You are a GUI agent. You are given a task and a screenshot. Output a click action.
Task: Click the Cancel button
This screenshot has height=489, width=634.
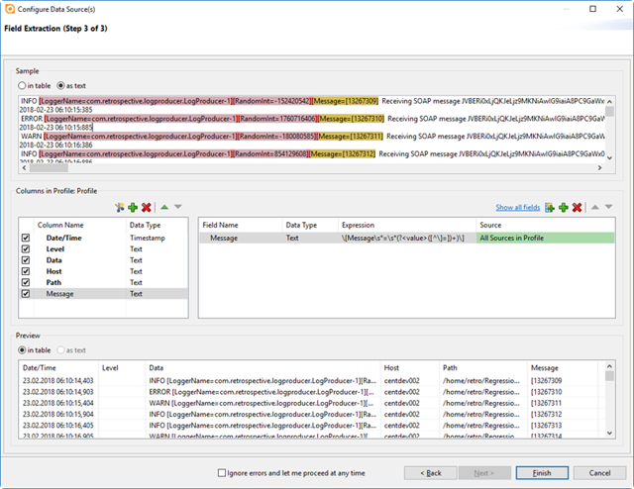[599, 473]
